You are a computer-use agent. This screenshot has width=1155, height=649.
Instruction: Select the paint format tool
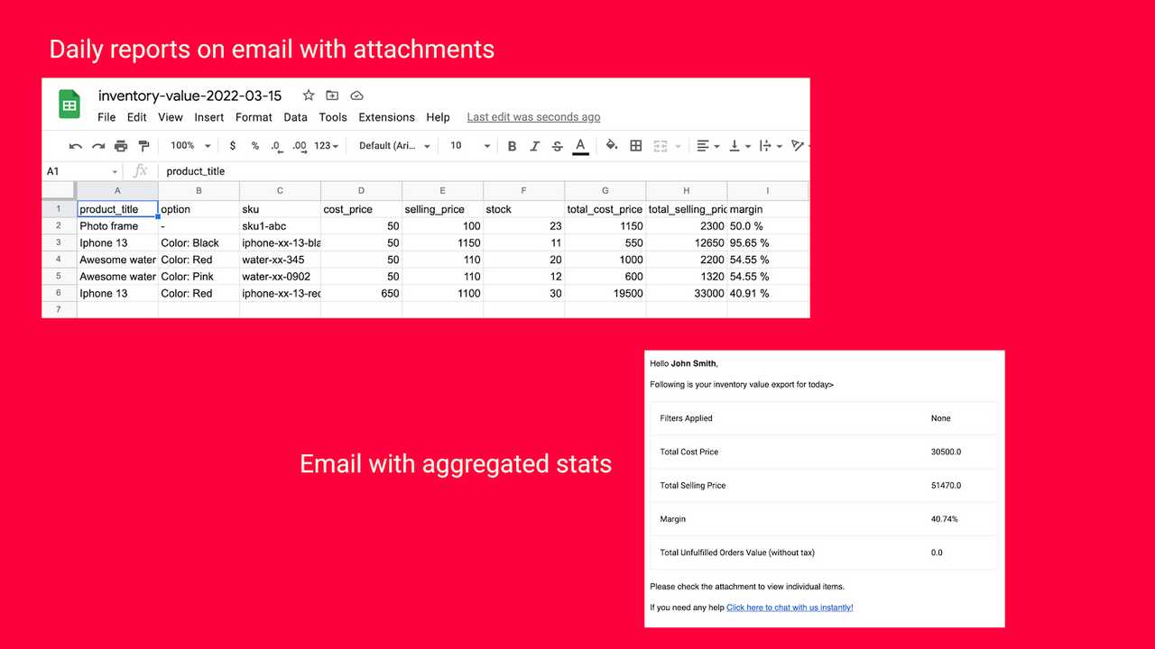pyautogui.click(x=143, y=146)
